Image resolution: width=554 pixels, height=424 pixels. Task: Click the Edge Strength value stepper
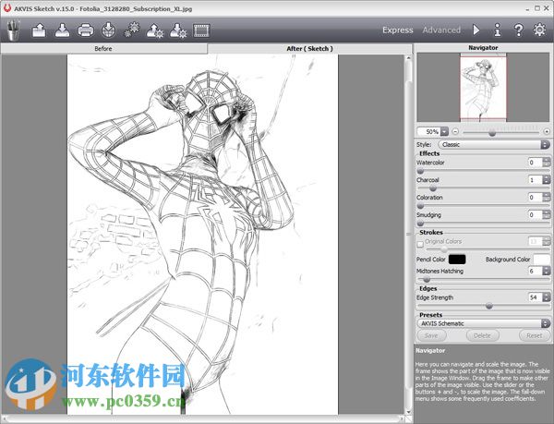coord(547,297)
